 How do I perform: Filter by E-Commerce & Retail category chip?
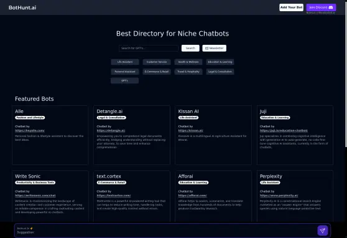(x=157, y=72)
